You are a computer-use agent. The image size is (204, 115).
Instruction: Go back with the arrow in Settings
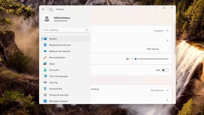pyautogui.click(x=43, y=9)
